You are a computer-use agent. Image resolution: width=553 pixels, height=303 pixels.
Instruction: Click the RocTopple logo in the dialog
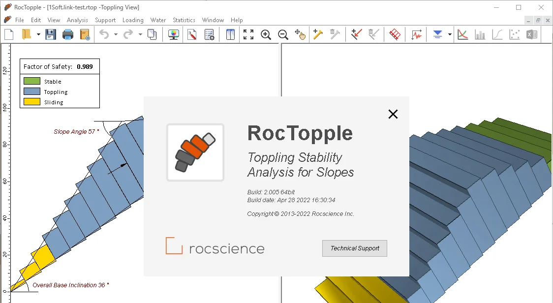pyautogui.click(x=195, y=152)
